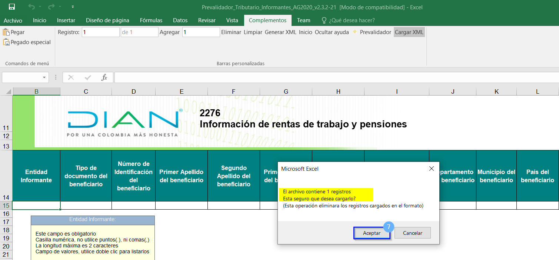
Task: Select column I header
Action: coord(397,91)
